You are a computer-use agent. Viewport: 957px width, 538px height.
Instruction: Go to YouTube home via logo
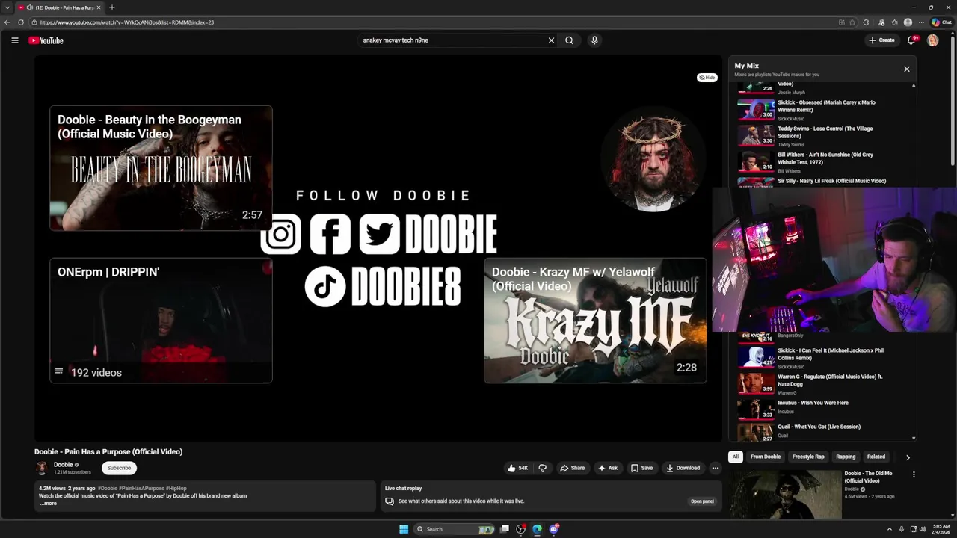[x=46, y=40]
